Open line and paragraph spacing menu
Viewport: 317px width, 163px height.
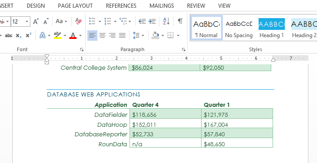point(139,36)
